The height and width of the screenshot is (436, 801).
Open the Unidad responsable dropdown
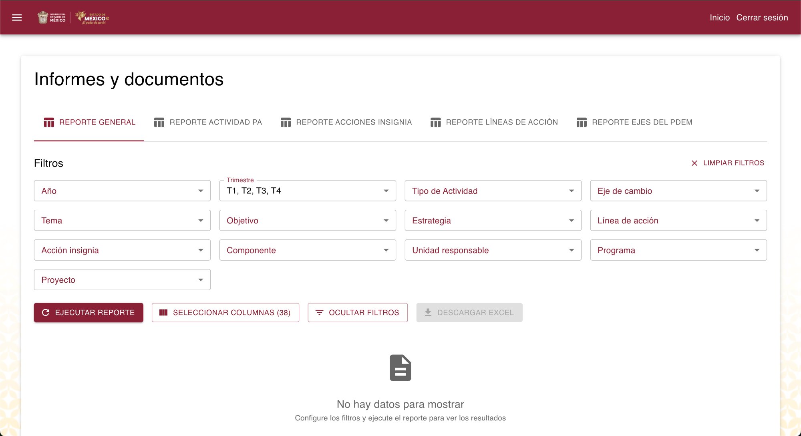(x=493, y=250)
